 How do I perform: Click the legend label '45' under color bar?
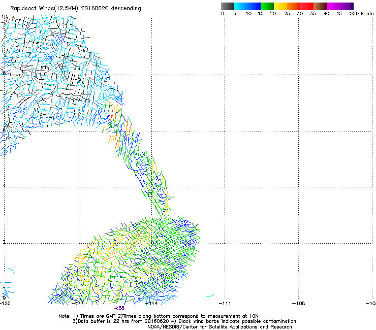(339, 14)
